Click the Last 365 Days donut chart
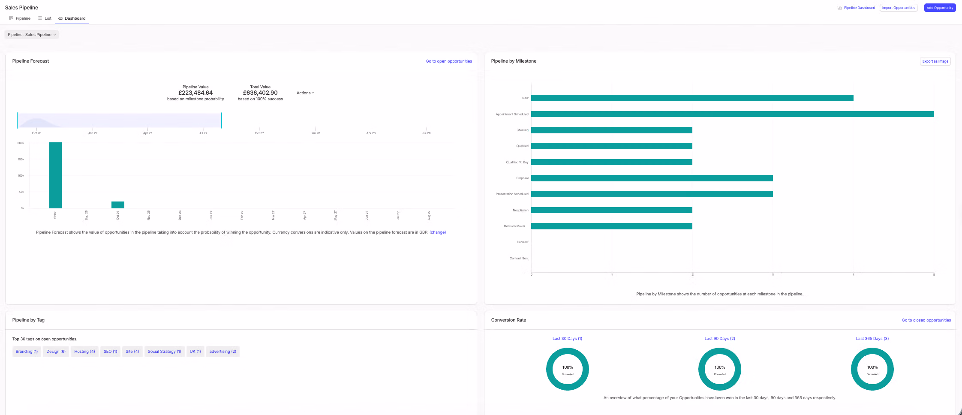 [872, 369]
